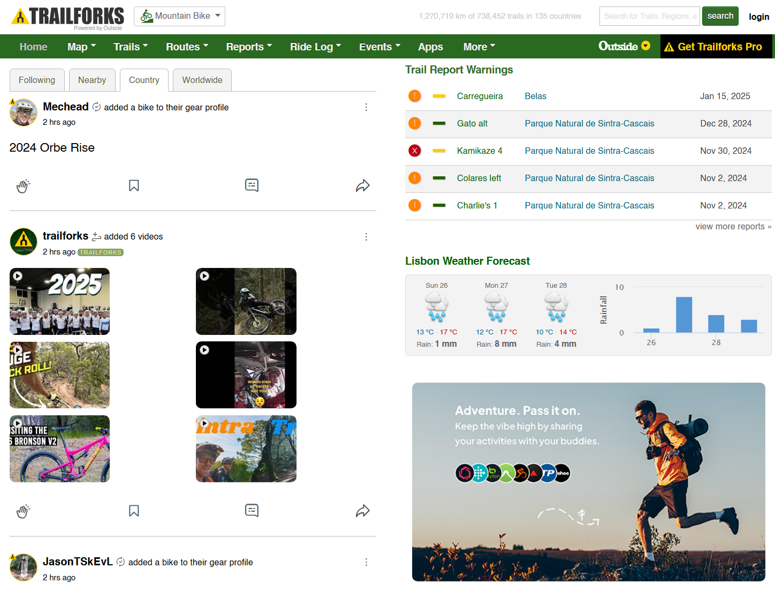Expand the Ride Log menu
This screenshot has width=775, height=590.
(x=315, y=47)
